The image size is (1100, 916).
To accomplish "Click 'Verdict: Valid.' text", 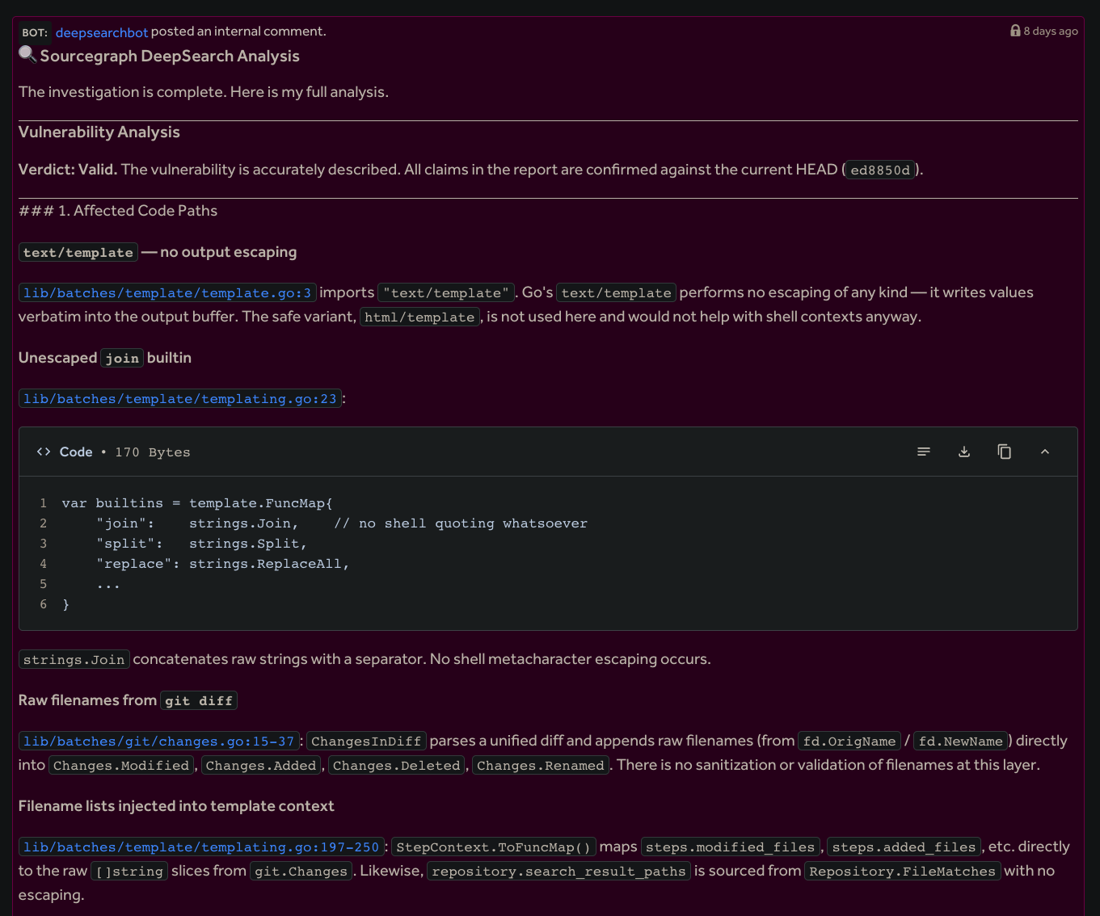I will pos(68,170).
